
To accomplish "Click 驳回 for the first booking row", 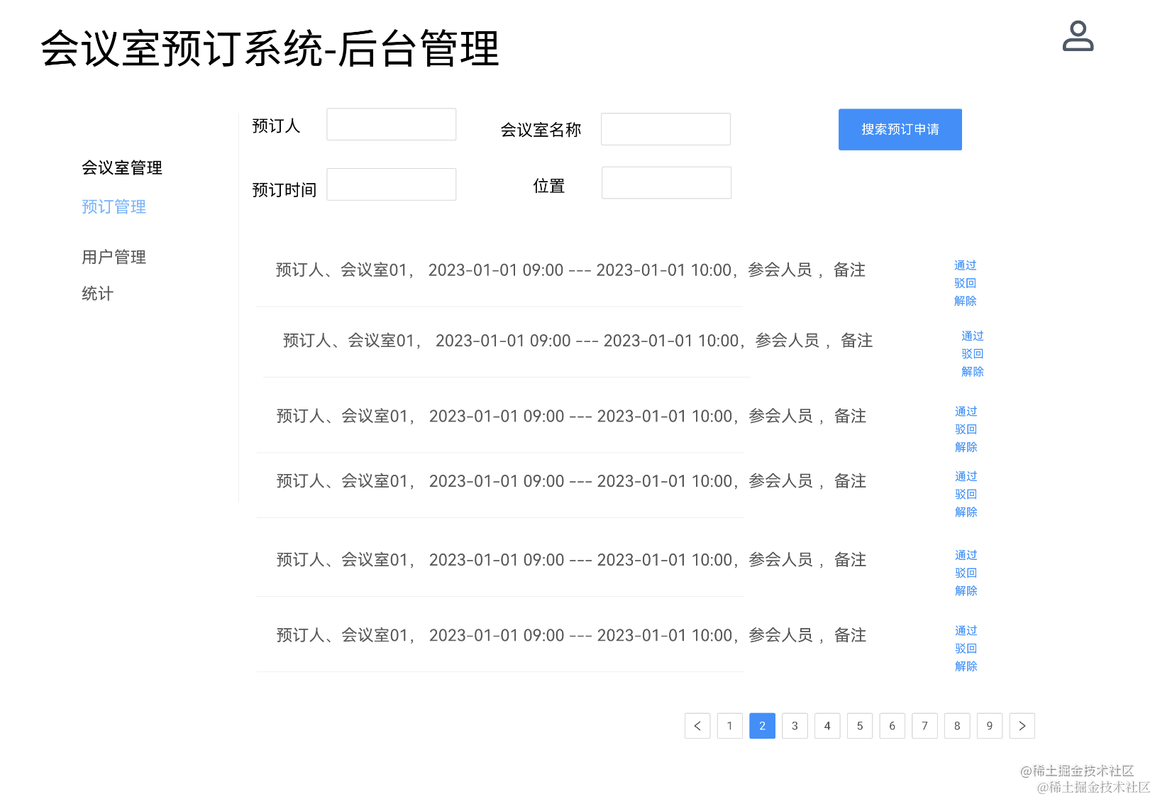I will pos(966,283).
